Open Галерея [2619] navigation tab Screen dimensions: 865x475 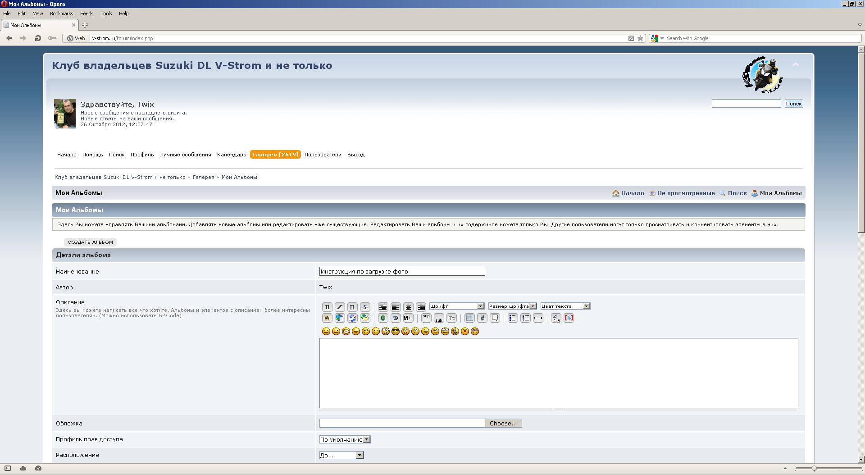tap(275, 155)
